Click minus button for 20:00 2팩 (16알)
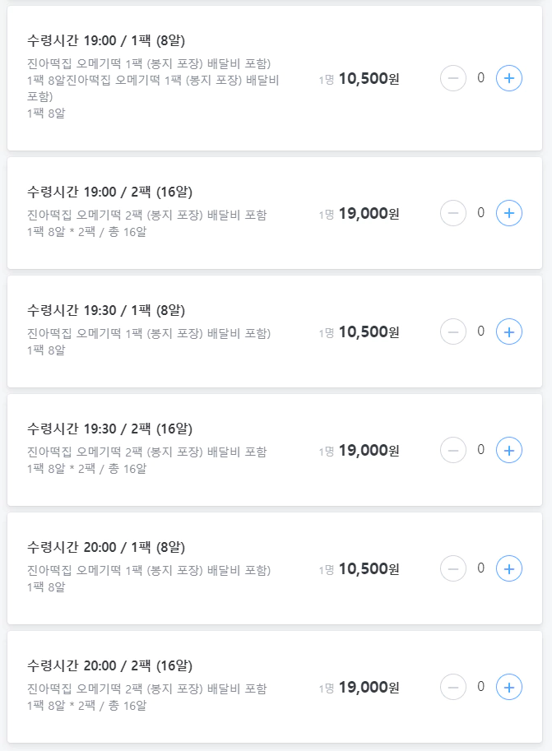Screen dimensions: 552x751 [453, 687]
